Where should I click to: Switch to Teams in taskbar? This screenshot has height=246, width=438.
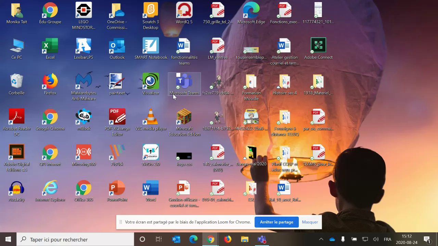pyautogui.click(x=262, y=240)
